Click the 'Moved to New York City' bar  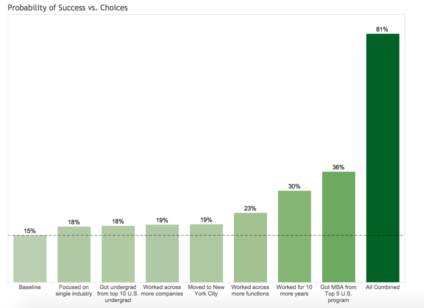point(206,253)
